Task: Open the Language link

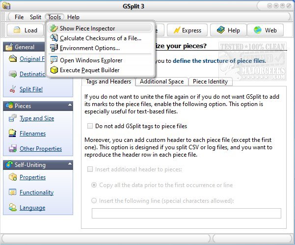Action: click(x=32, y=208)
